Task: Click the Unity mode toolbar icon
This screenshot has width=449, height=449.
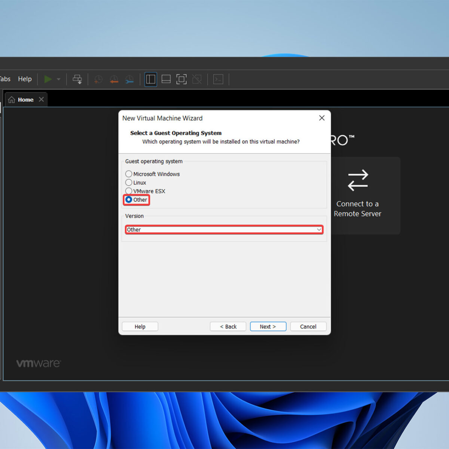Action: [197, 79]
